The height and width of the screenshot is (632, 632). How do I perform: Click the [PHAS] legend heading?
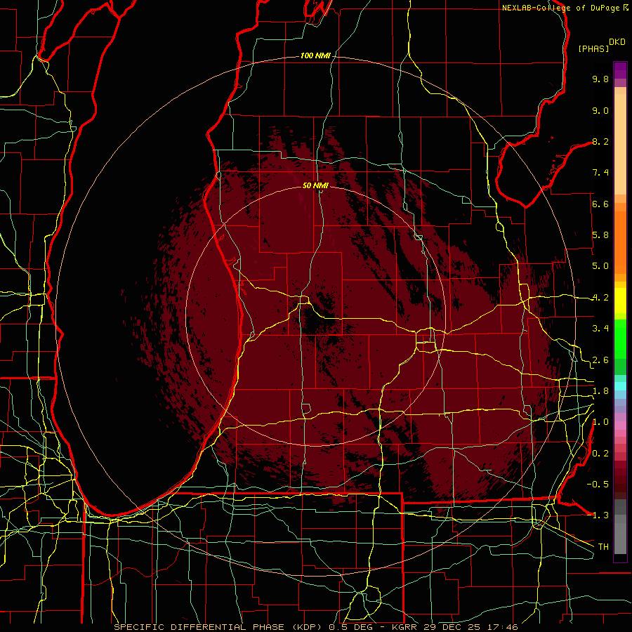pos(593,48)
